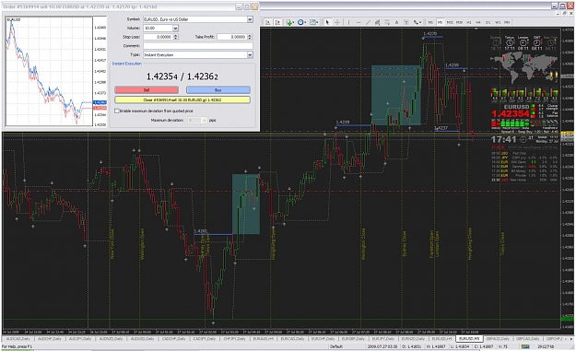The height and width of the screenshot is (351, 576).
Task: Open the disabled Maximum deviation dropdown
Action: coord(197,120)
